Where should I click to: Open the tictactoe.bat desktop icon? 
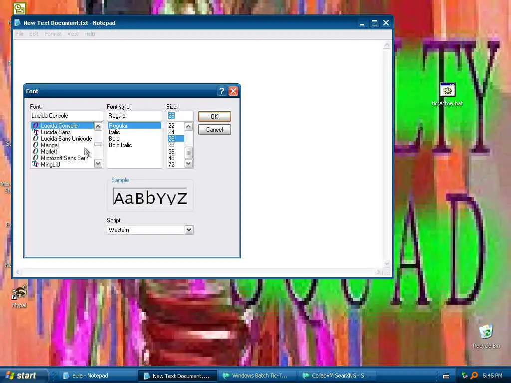[x=447, y=94]
